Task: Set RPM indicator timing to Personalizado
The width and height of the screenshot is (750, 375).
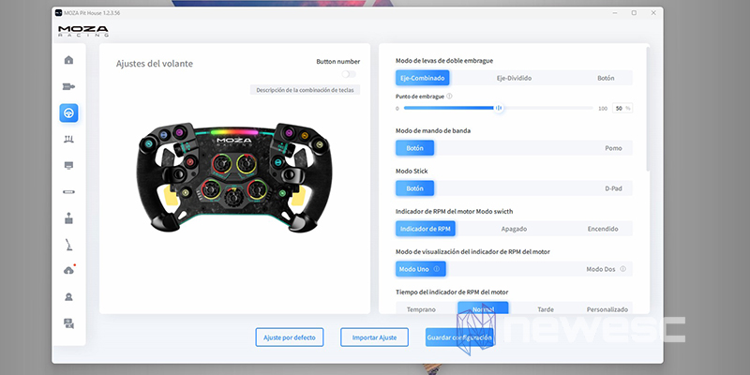Action: pyautogui.click(x=607, y=309)
